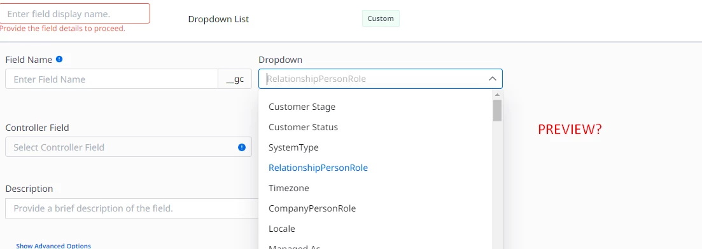702x249 pixels.
Task: Click the Custom tag badge
Action: tap(381, 19)
